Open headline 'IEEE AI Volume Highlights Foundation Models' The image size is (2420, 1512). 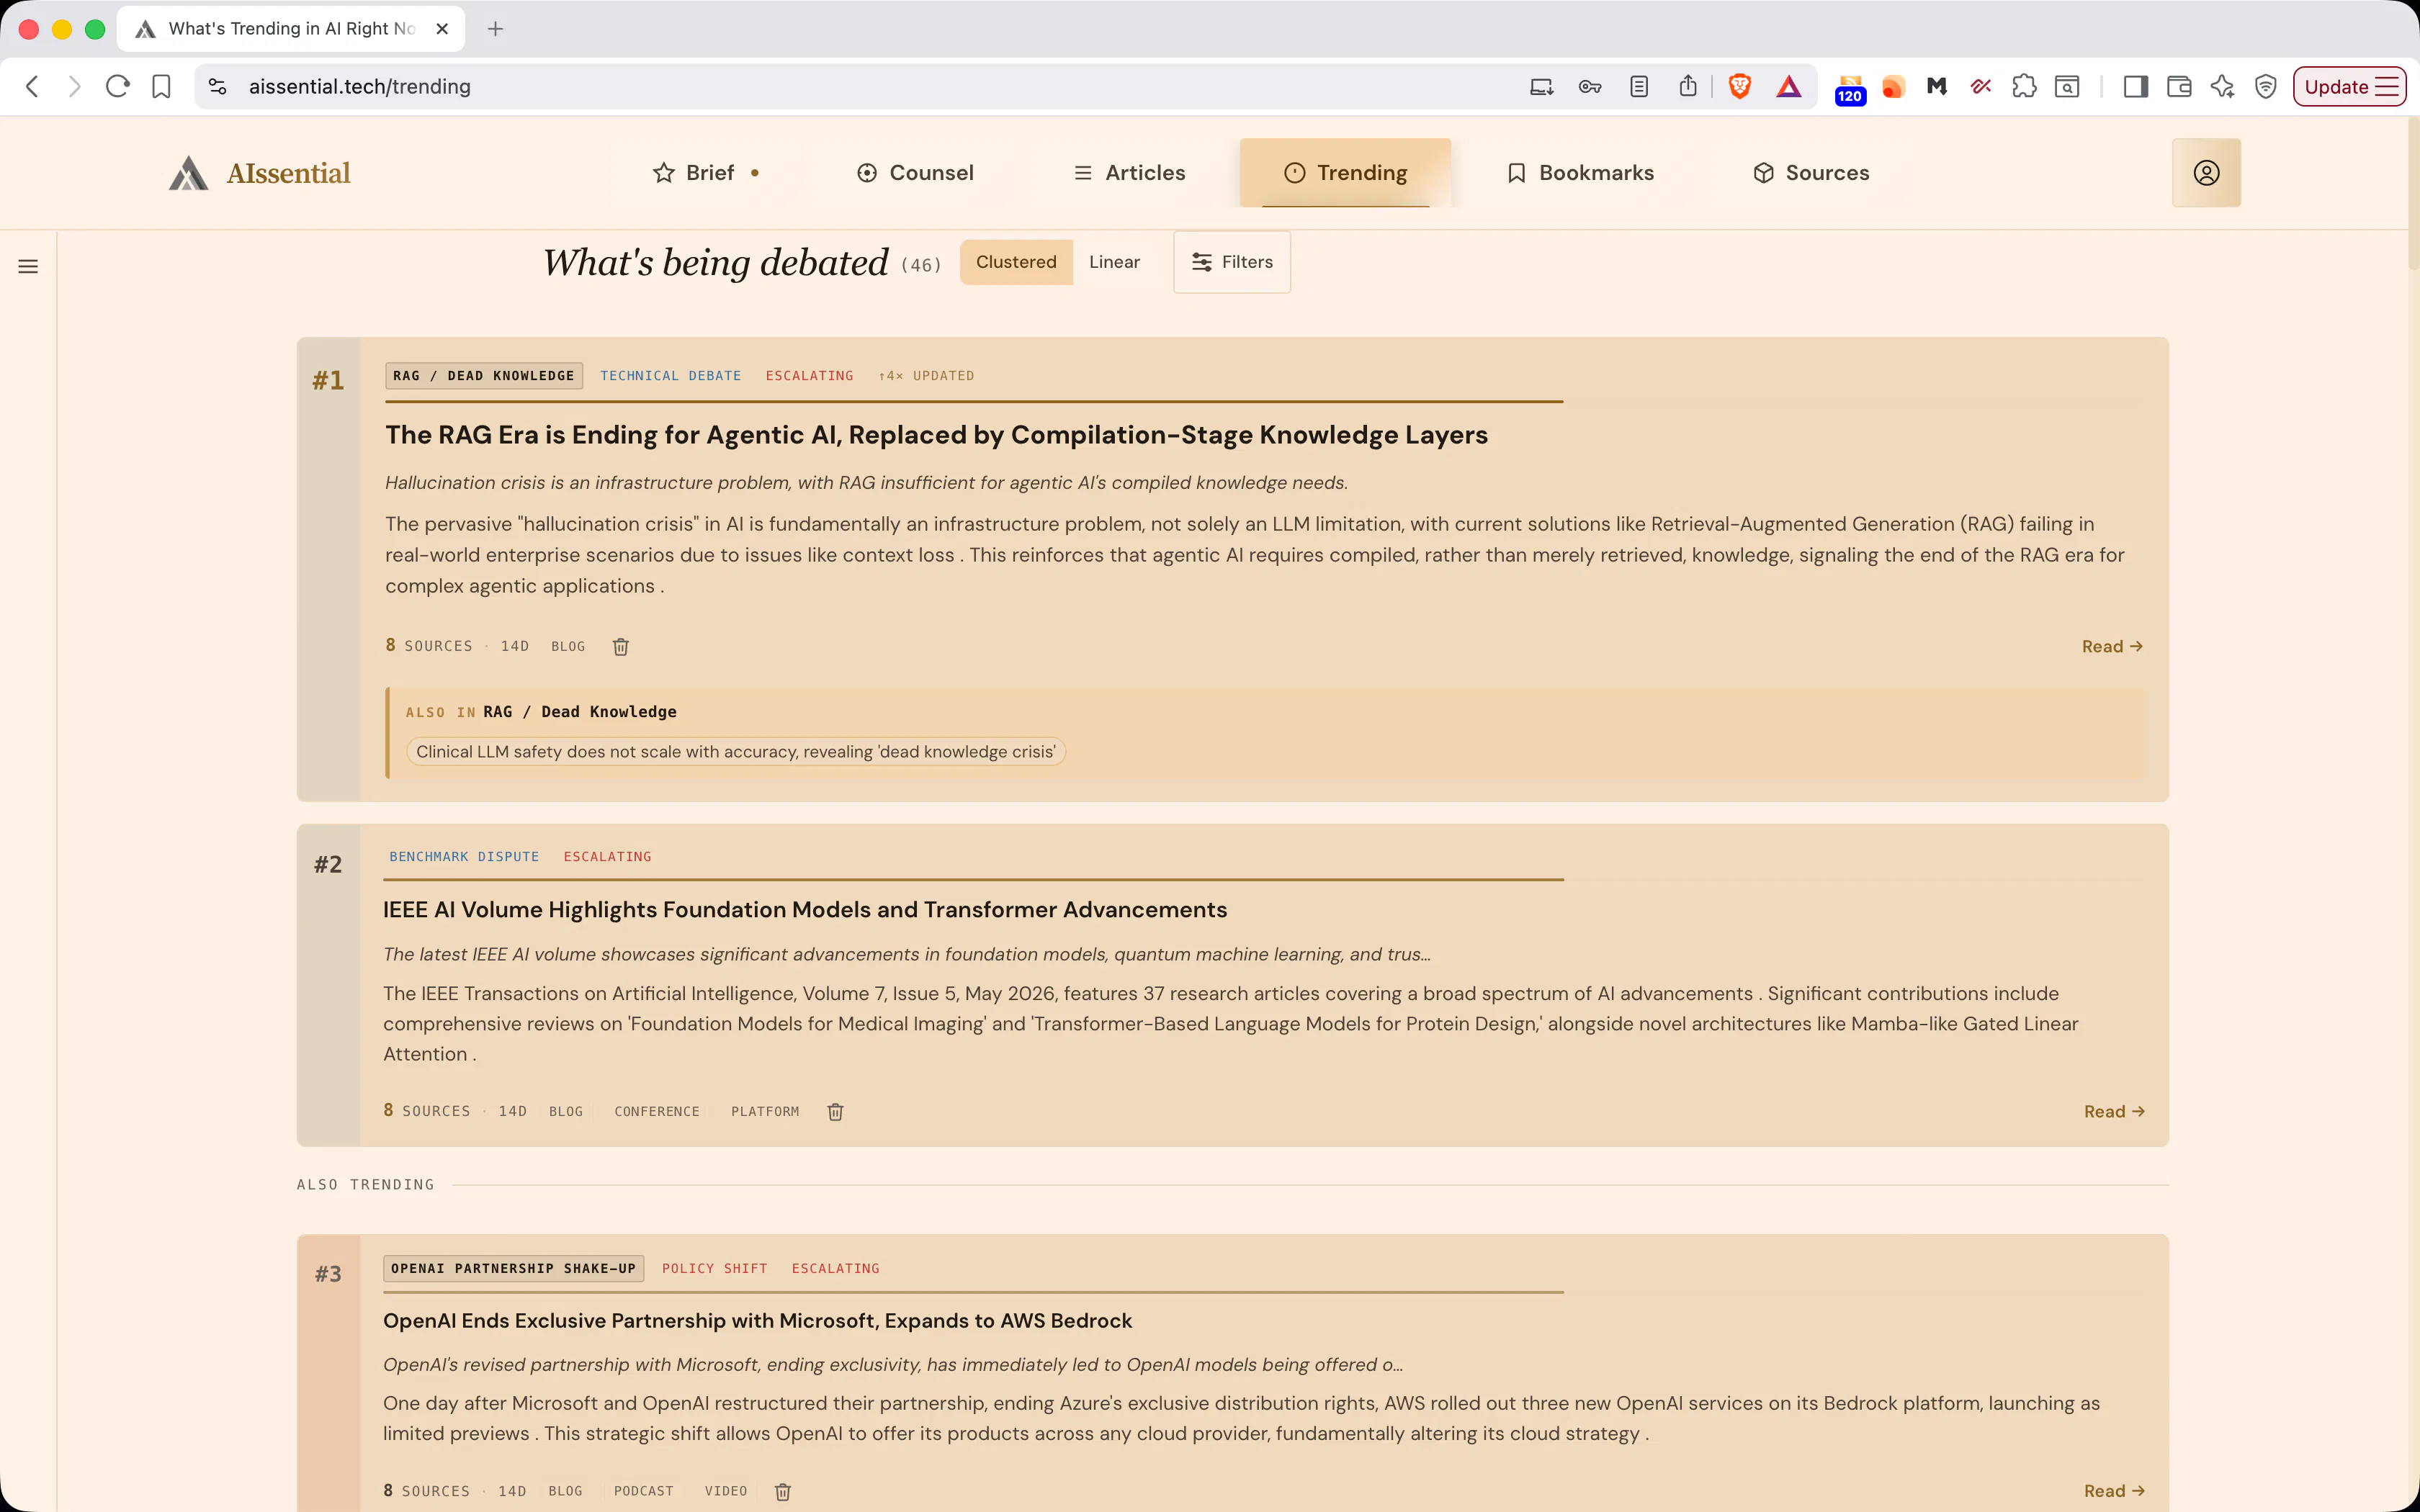coord(805,910)
